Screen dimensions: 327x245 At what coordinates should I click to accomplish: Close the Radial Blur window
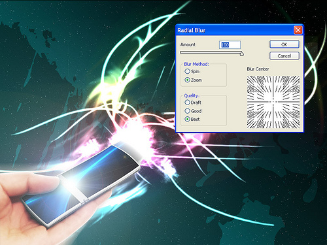point(298,30)
